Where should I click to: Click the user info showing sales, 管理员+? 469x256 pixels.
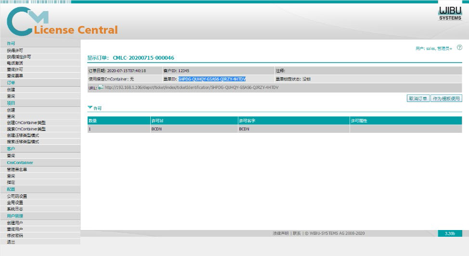coord(434,49)
